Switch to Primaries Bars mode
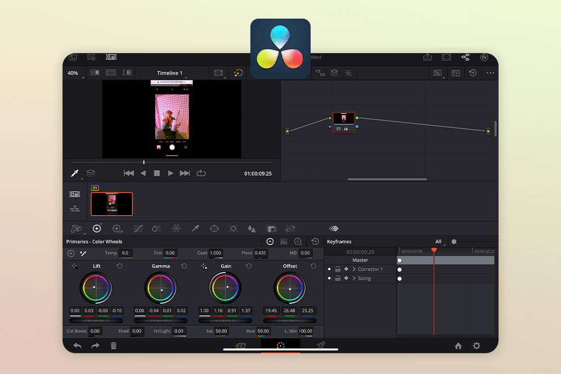The width and height of the screenshot is (561, 374). click(284, 241)
